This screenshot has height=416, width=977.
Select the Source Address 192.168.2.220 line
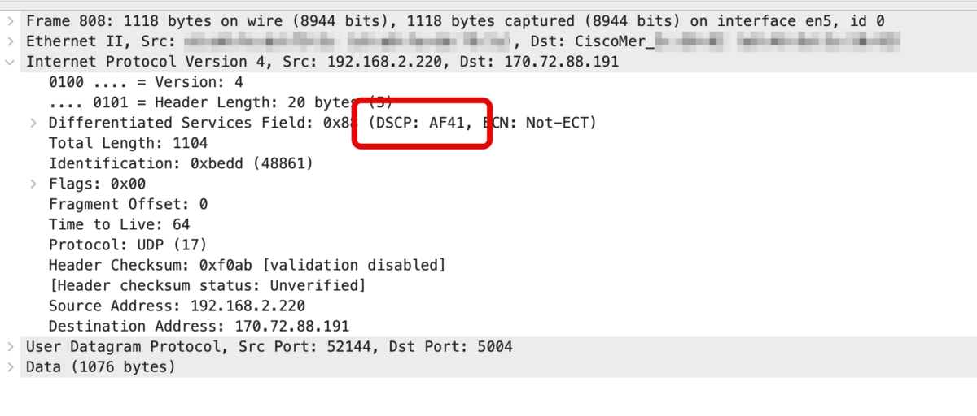pos(177,306)
